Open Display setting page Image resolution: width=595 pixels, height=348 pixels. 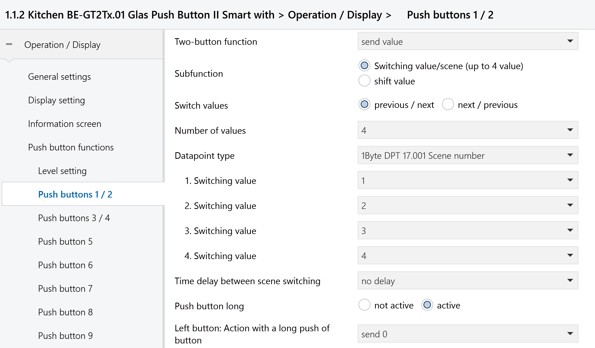56,100
